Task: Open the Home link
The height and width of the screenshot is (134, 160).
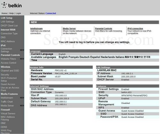Action: coord(4,13)
